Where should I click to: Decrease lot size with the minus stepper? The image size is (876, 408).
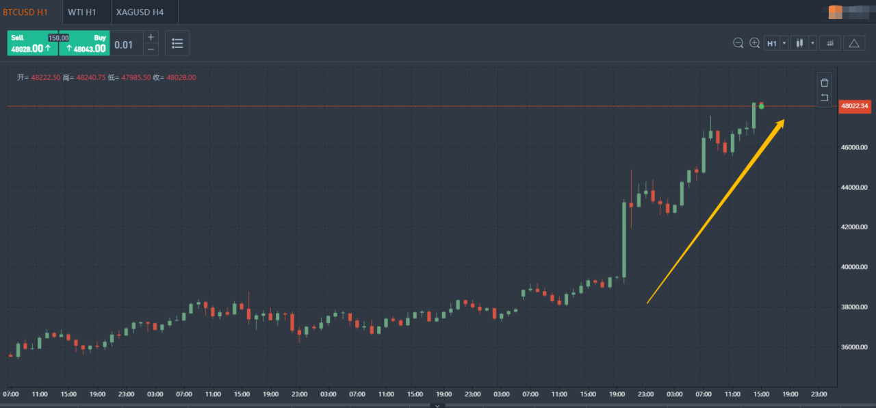tap(151, 49)
